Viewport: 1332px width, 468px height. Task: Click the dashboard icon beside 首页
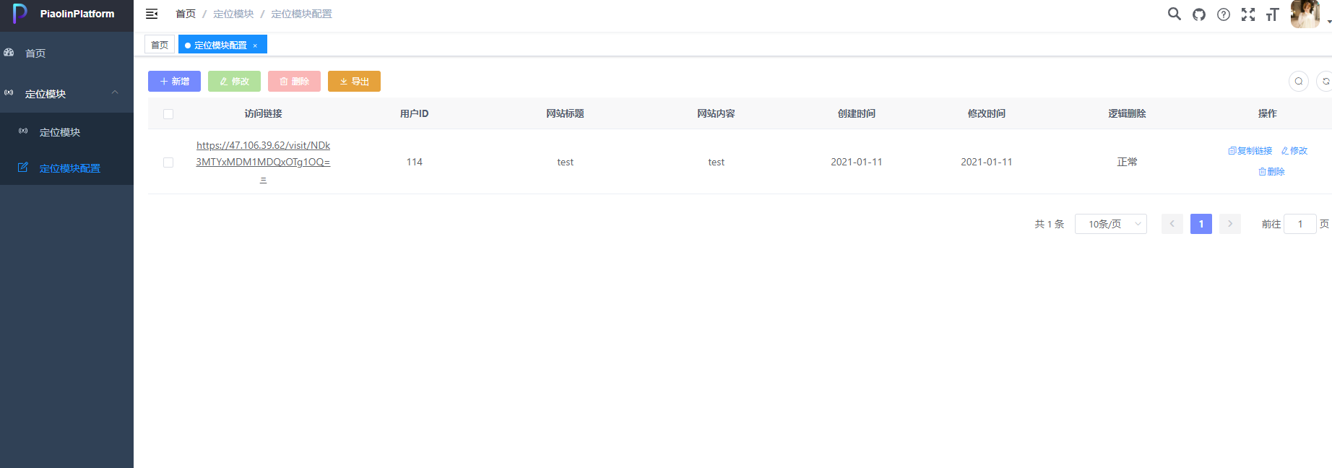[9, 53]
